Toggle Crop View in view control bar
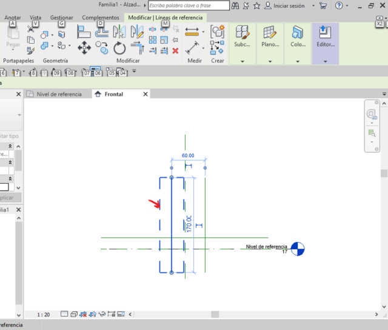This screenshot has height=330, width=388. click(x=83, y=314)
